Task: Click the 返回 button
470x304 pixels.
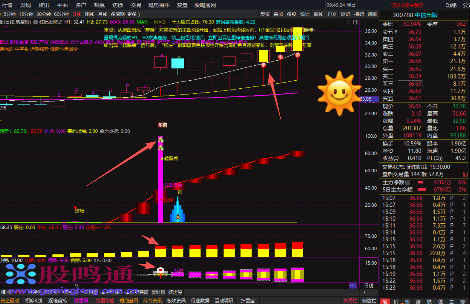Action: click(372, 14)
